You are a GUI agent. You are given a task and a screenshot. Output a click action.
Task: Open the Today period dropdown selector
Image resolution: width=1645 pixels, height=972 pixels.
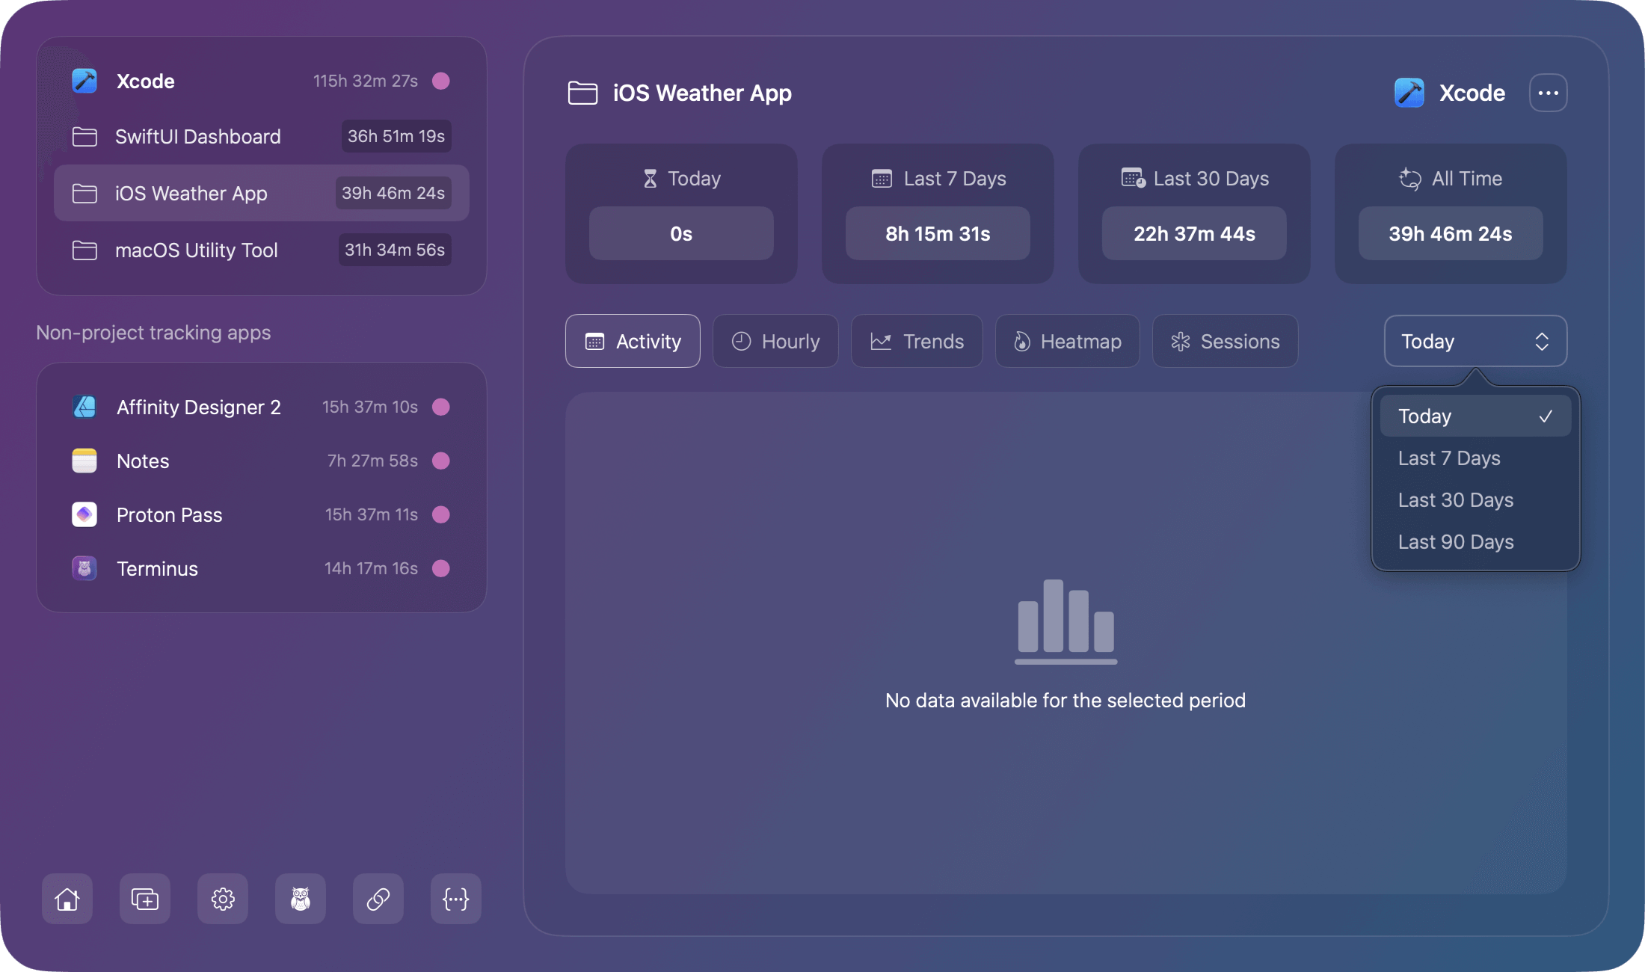(1475, 341)
